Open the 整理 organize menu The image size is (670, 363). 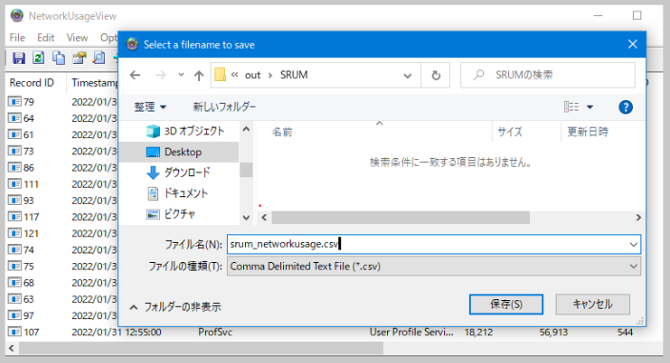[150, 107]
